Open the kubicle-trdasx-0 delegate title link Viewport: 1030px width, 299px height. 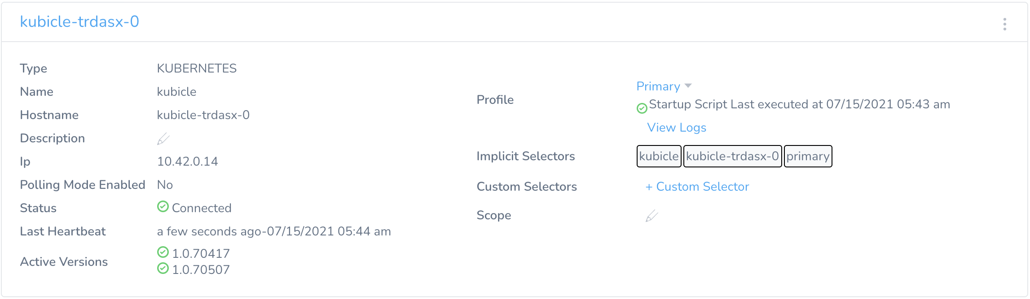click(x=79, y=21)
